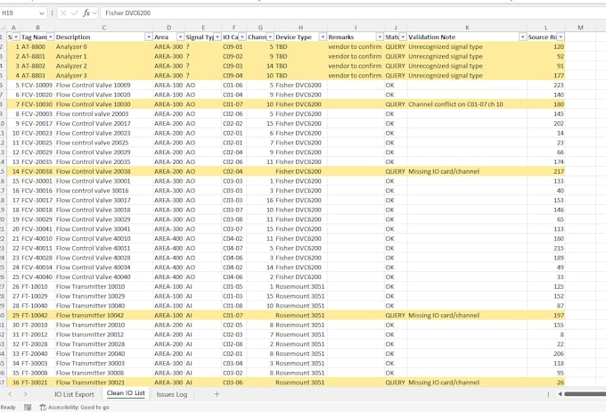The height and width of the screenshot is (412, 606).
Task: Click Flow Transmitter 30021 description cell
Action: tap(104, 383)
